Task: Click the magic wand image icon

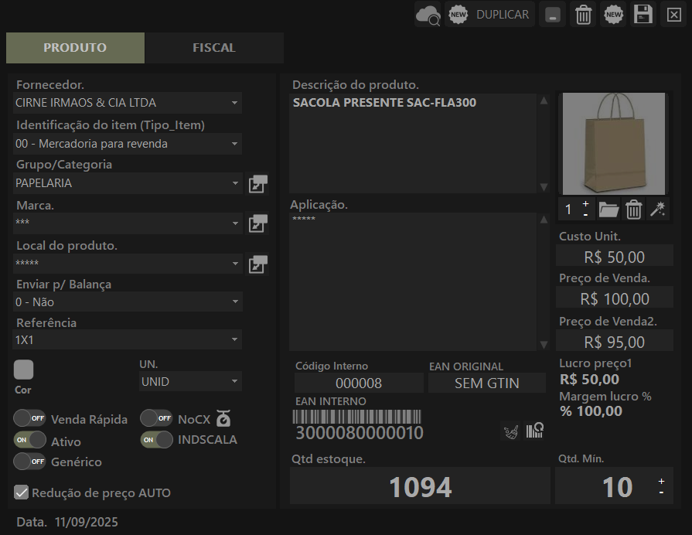Action: coord(657,210)
